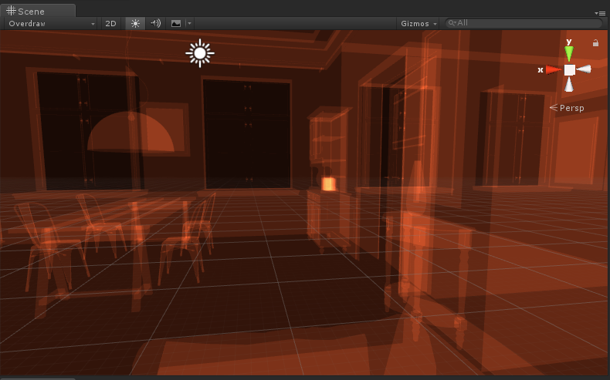Click the gizmo center cube
The image size is (610, 380).
pos(570,70)
